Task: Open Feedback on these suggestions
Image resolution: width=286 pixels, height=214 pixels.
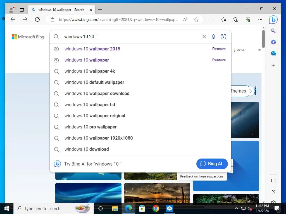Action: click(202, 176)
